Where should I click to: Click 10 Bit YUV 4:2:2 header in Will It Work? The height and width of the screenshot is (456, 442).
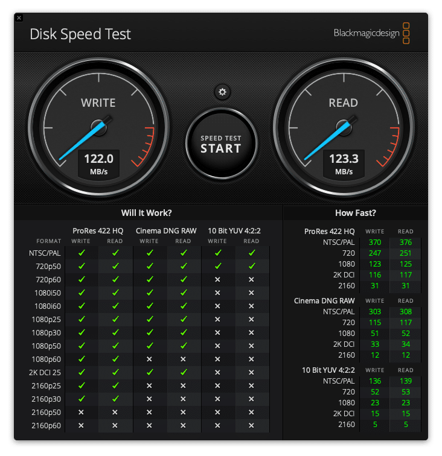point(234,231)
